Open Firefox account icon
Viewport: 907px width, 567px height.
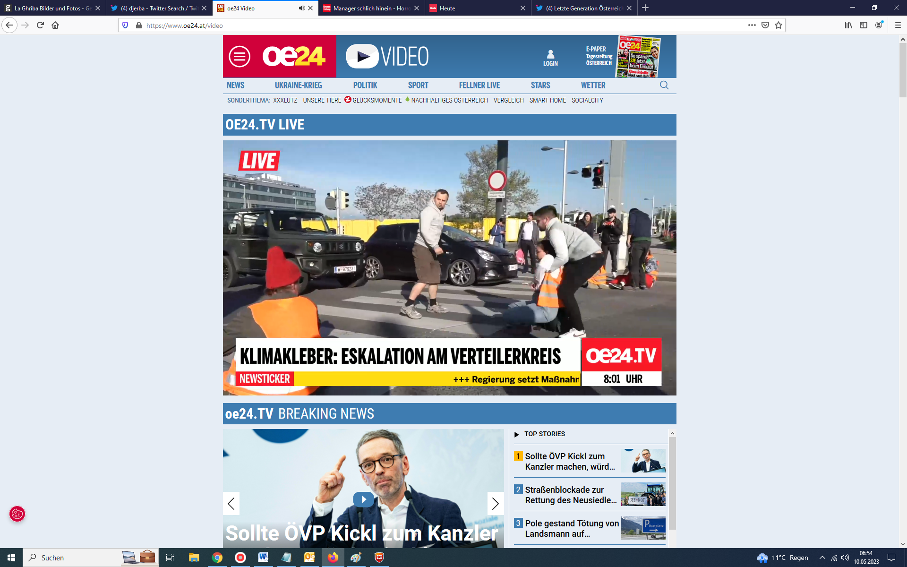pyautogui.click(x=879, y=25)
